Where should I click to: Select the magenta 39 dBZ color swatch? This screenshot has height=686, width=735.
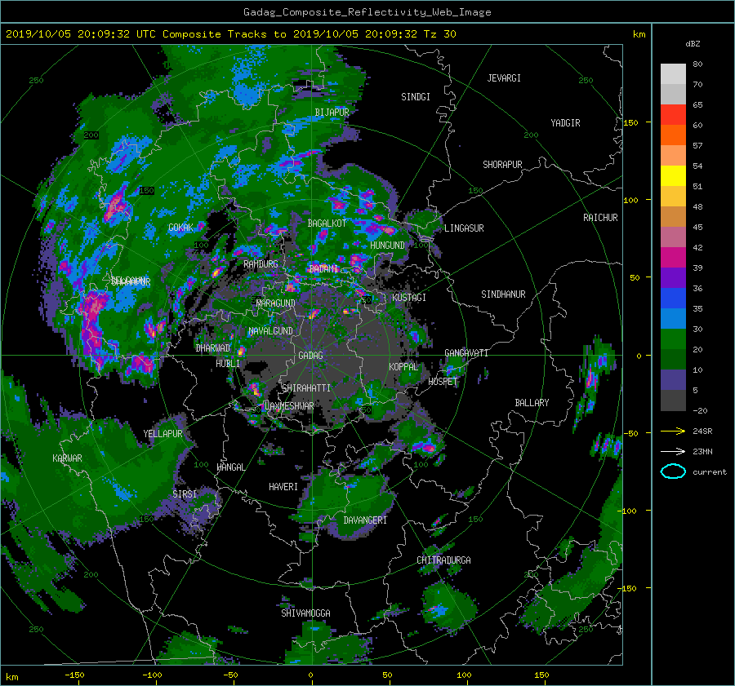coord(673,258)
